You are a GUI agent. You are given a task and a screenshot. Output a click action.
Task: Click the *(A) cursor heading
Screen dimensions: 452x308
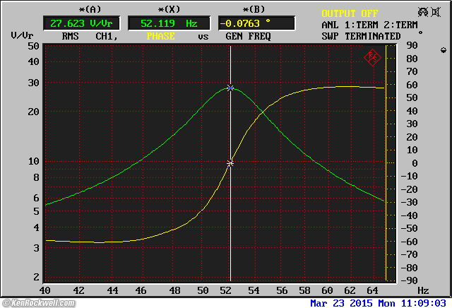click(90, 9)
